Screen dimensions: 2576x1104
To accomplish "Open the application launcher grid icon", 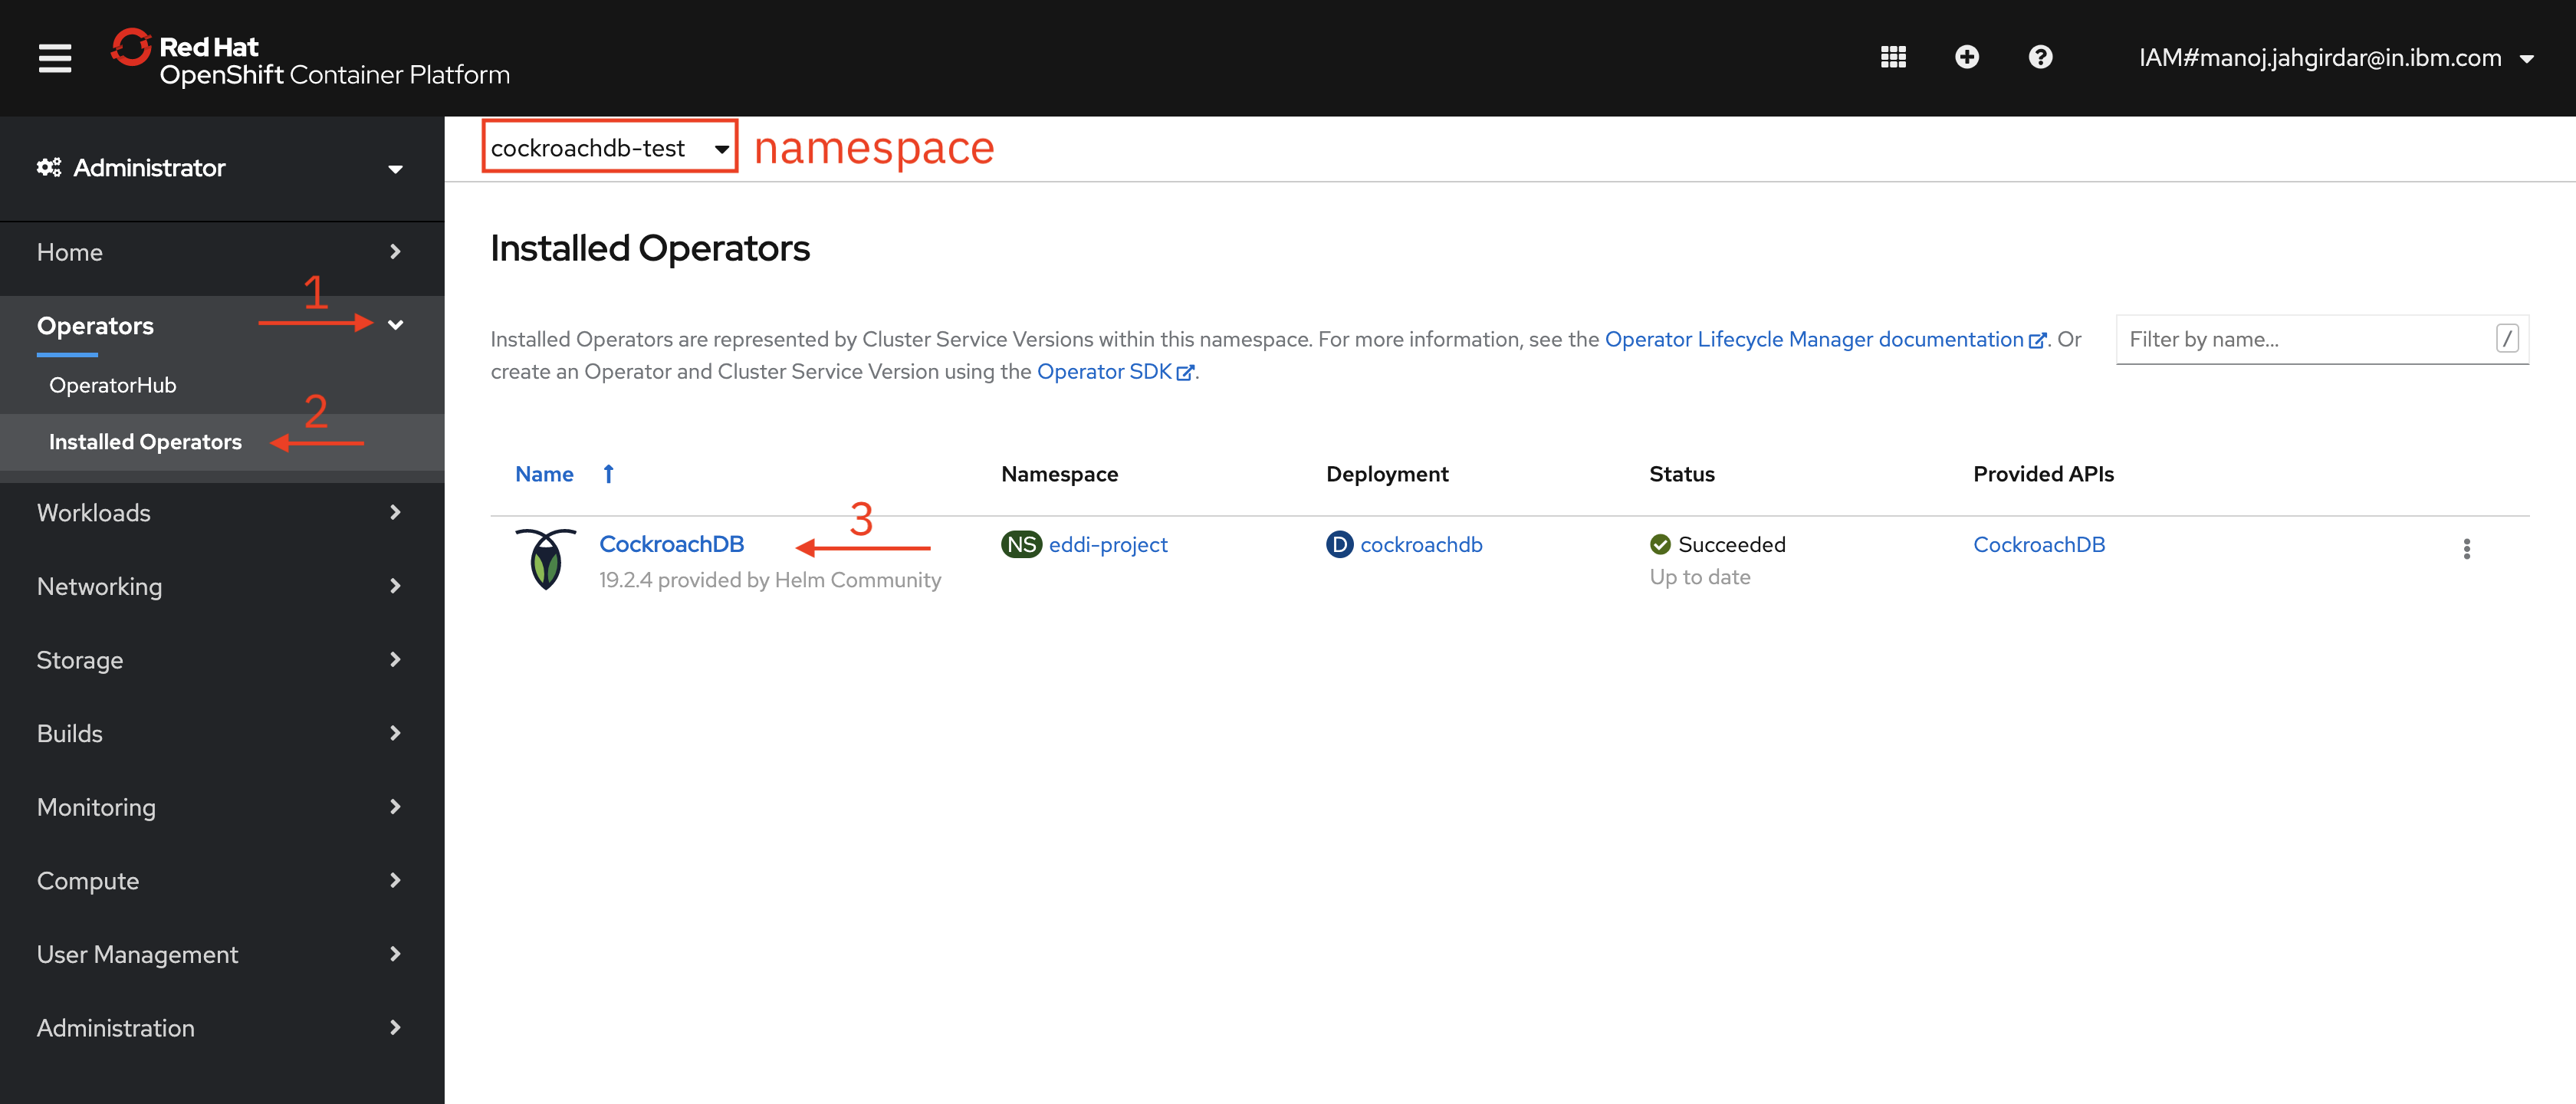I will 1893,58.
